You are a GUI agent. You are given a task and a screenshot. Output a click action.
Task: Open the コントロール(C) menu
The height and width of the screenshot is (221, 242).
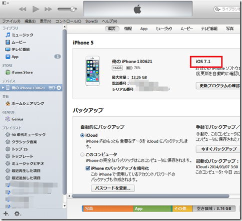[x=68, y=22]
